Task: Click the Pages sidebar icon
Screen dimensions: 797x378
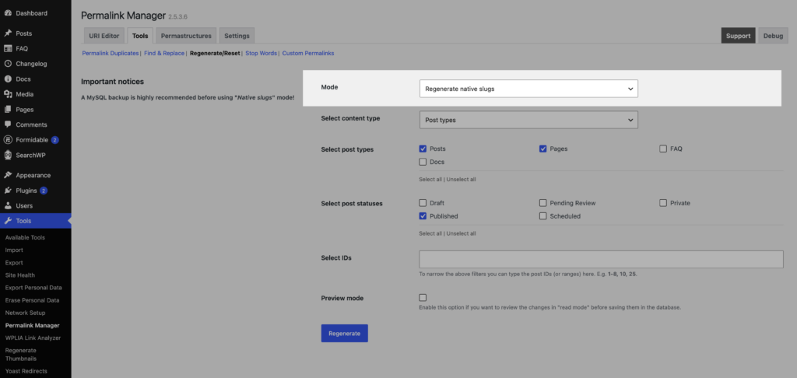Action: point(8,110)
